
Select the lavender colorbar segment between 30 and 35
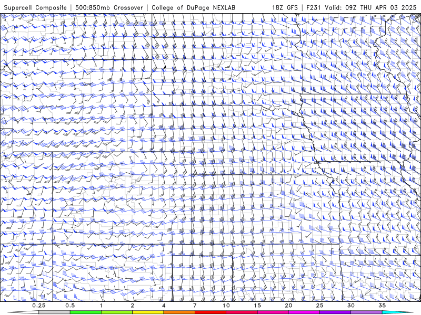point(366,312)
